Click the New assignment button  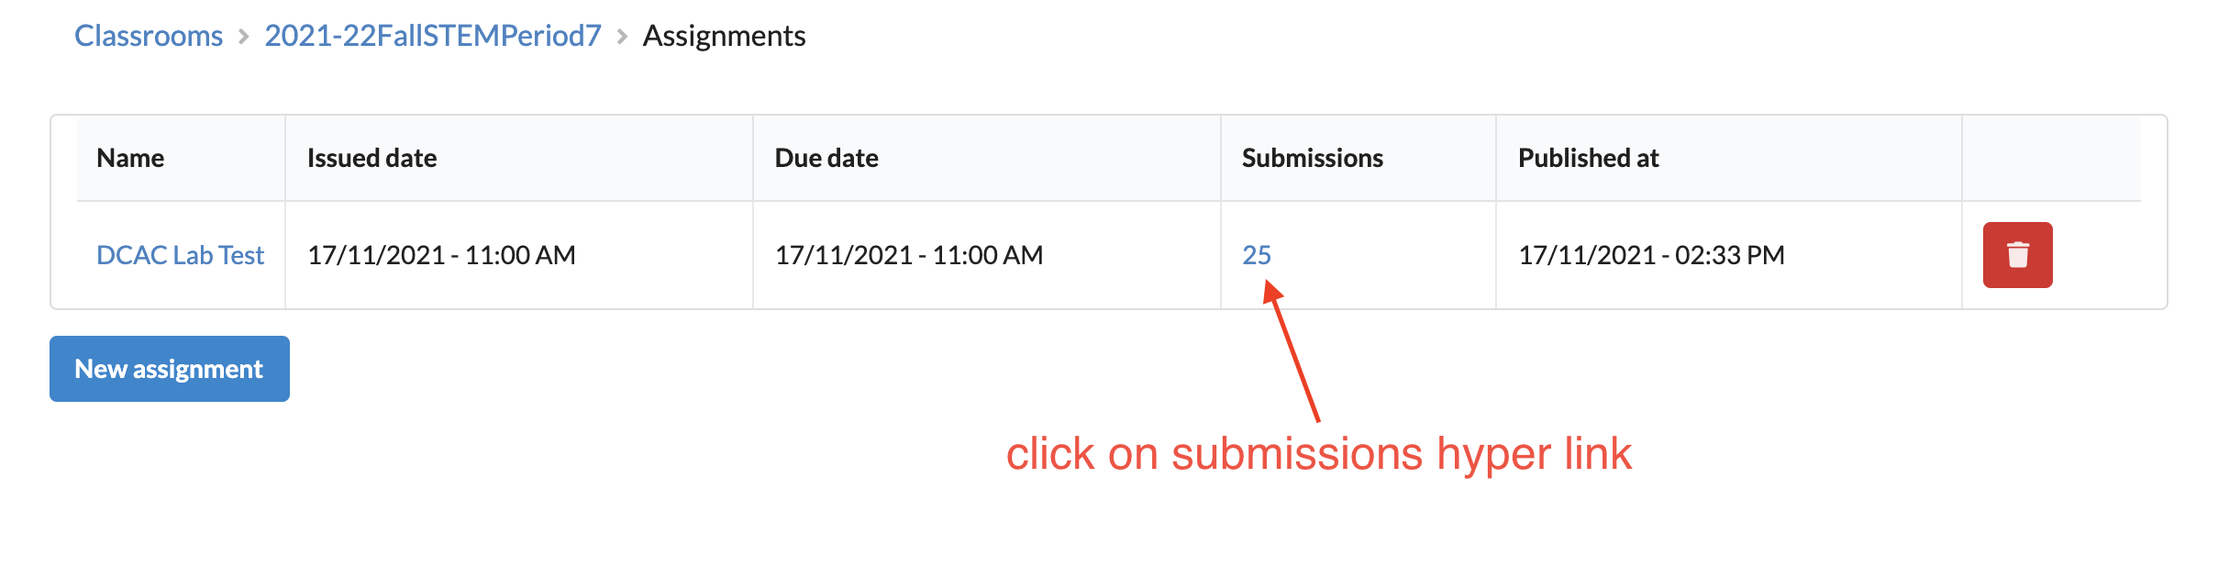pyautogui.click(x=170, y=369)
